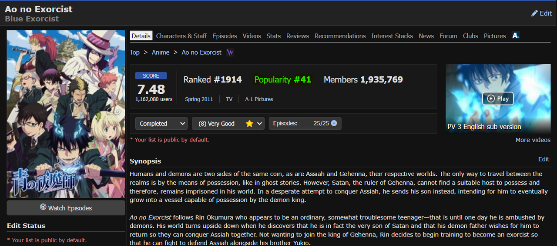Switch to Characters & Staff tab
The image size is (557, 246).
(181, 36)
